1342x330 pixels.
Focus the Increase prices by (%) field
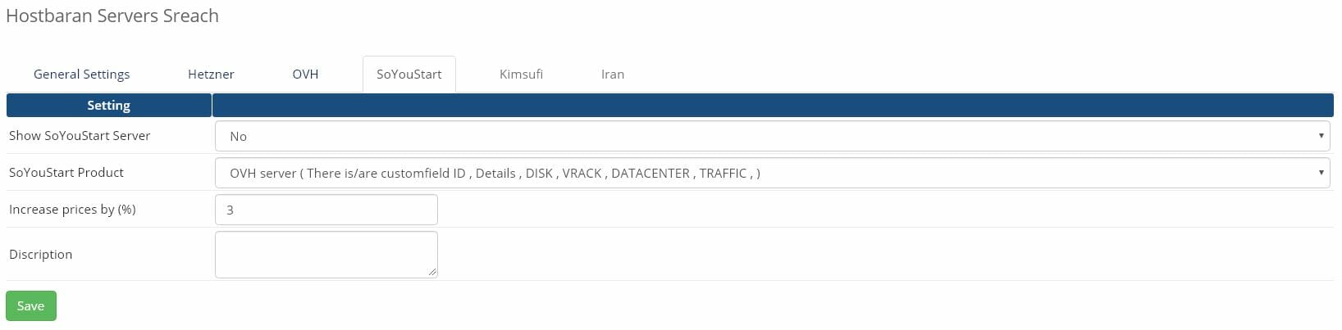(x=326, y=210)
